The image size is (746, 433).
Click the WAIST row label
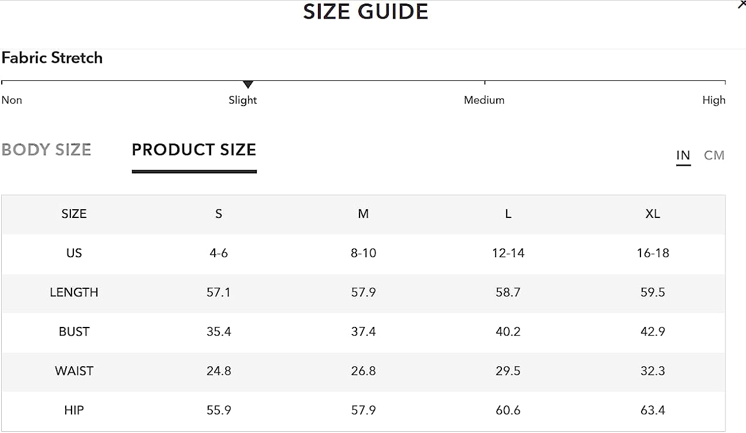tap(74, 371)
